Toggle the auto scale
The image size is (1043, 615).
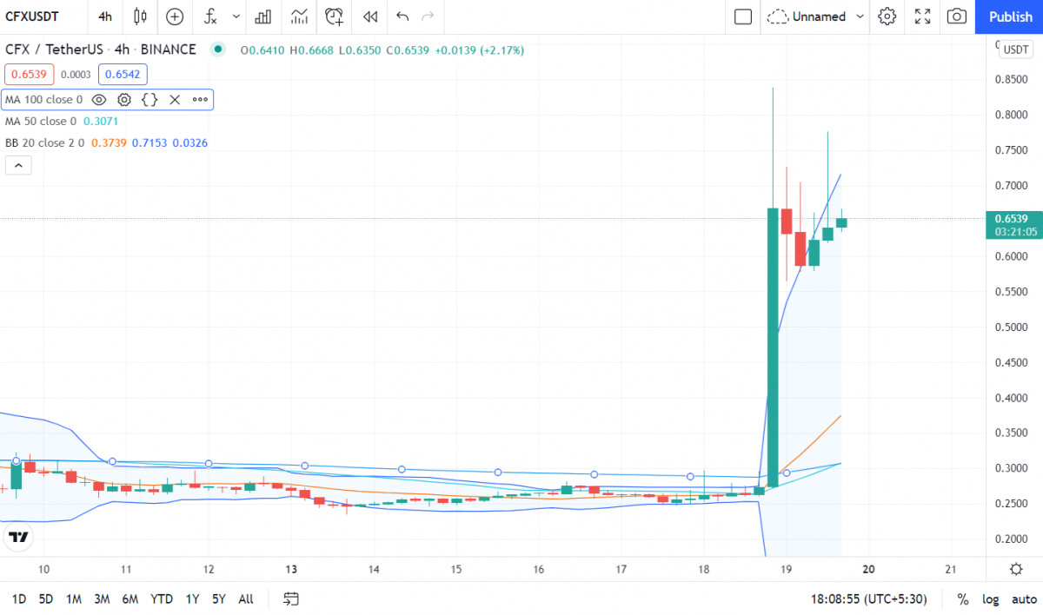(x=1024, y=599)
